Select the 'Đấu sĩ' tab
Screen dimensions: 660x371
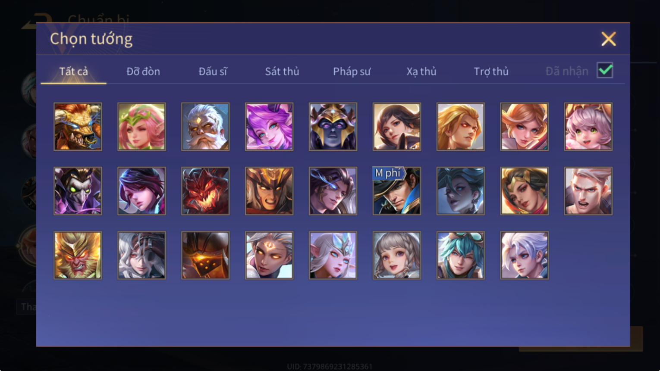[213, 72]
